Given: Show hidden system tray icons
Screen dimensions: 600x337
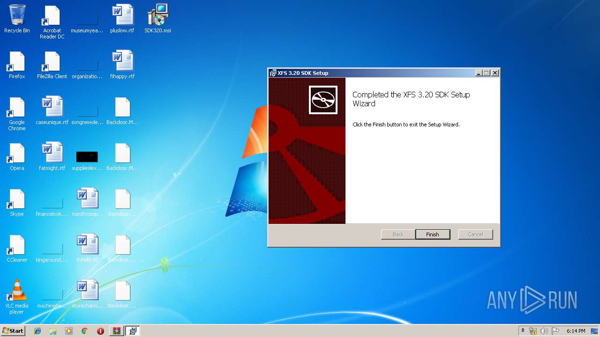Looking at the screenshot, I should 523,331.
